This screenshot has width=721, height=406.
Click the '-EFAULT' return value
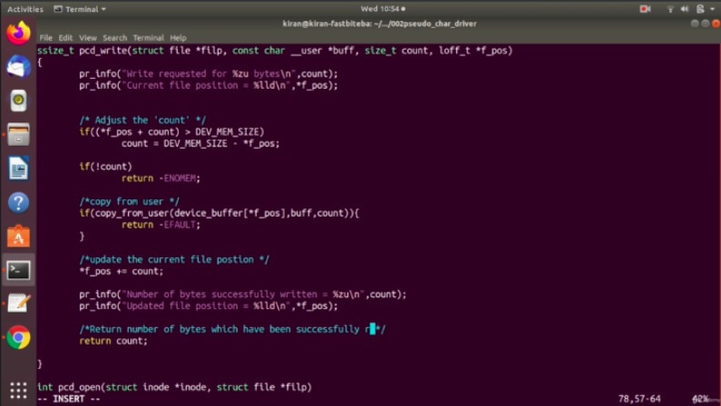pos(177,225)
